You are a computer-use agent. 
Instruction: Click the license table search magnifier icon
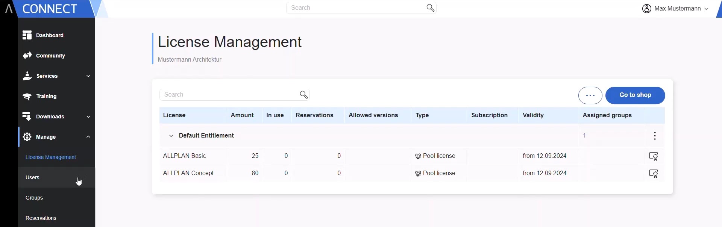click(x=304, y=95)
